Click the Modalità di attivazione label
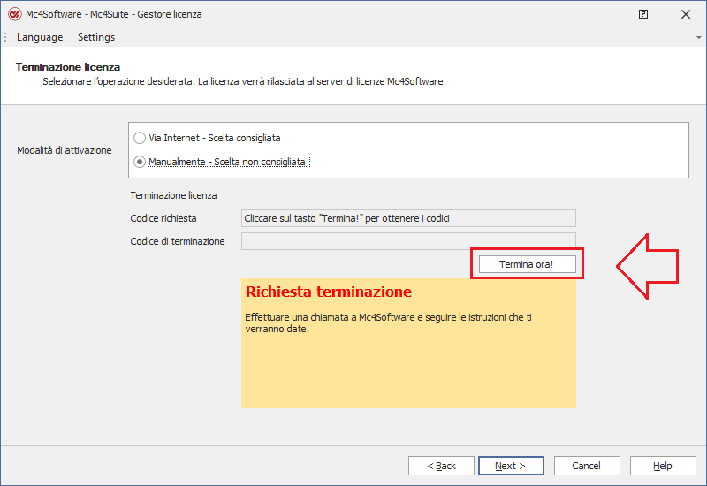The width and height of the screenshot is (707, 486). click(x=65, y=150)
